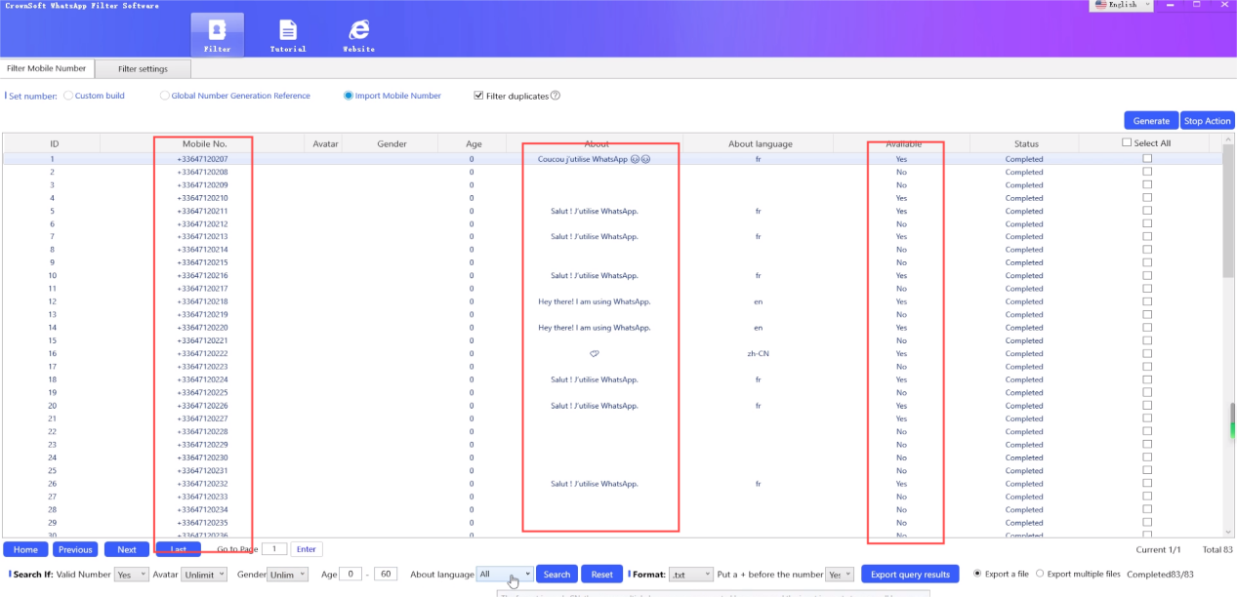
Task: Select number +33647120222 cell
Action: (x=202, y=353)
